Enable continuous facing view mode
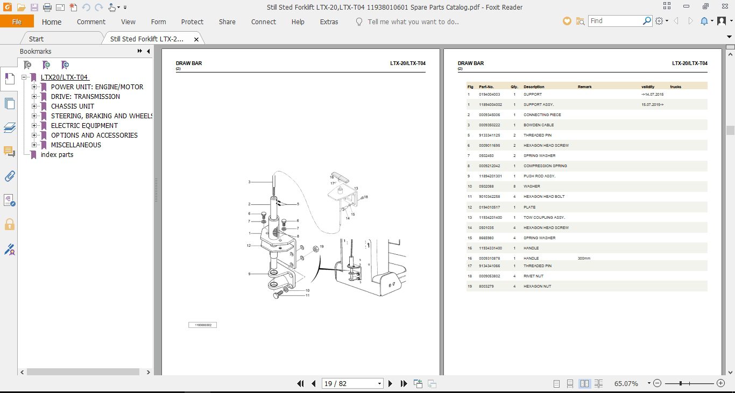735x393 pixels. click(598, 384)
